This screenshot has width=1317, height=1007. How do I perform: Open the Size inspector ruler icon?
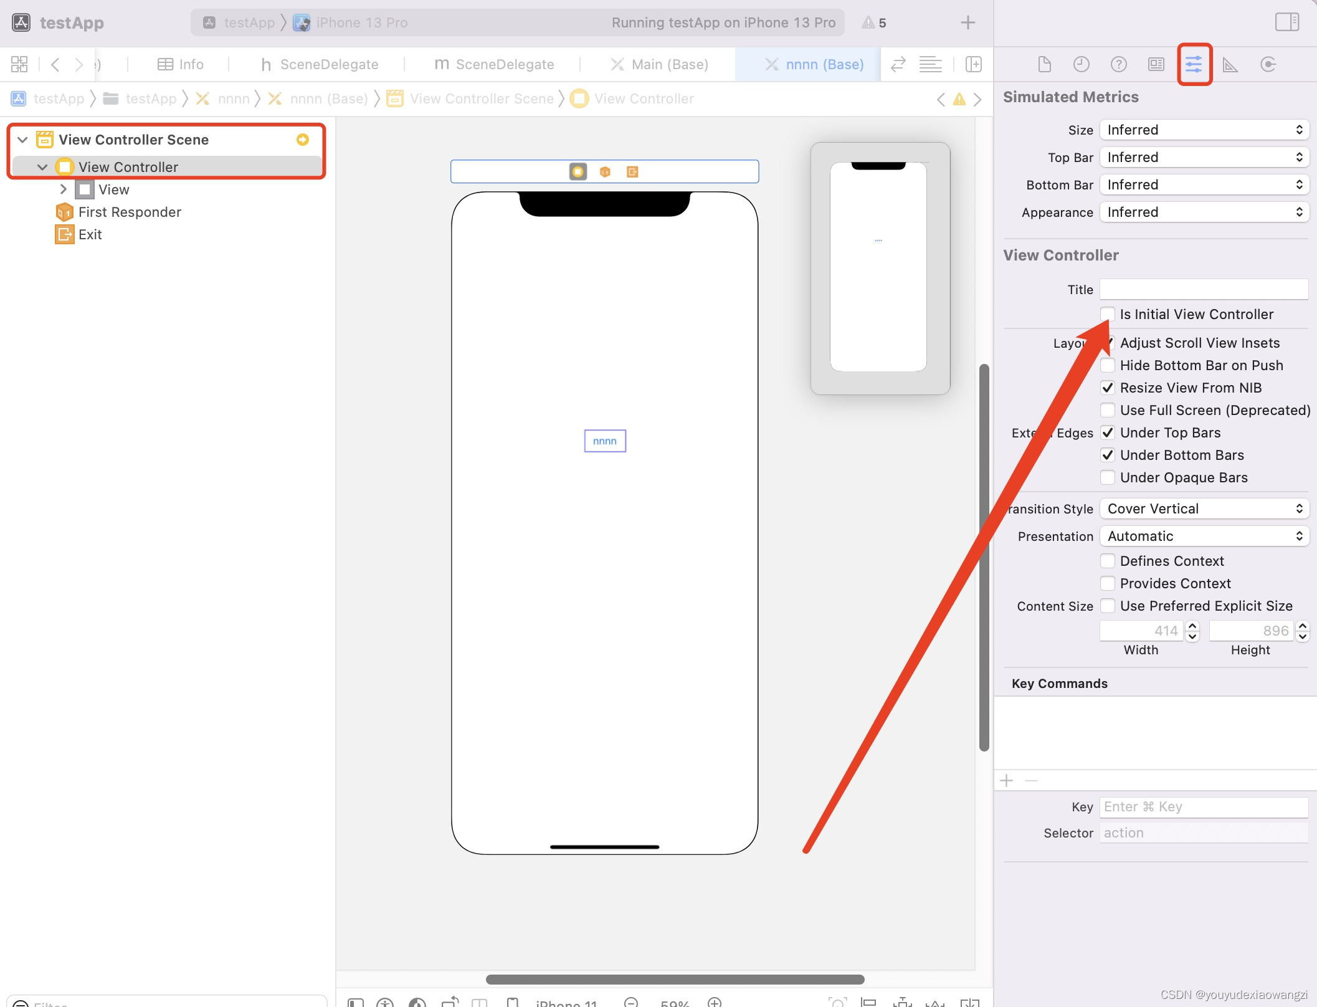pos(1230,64)
